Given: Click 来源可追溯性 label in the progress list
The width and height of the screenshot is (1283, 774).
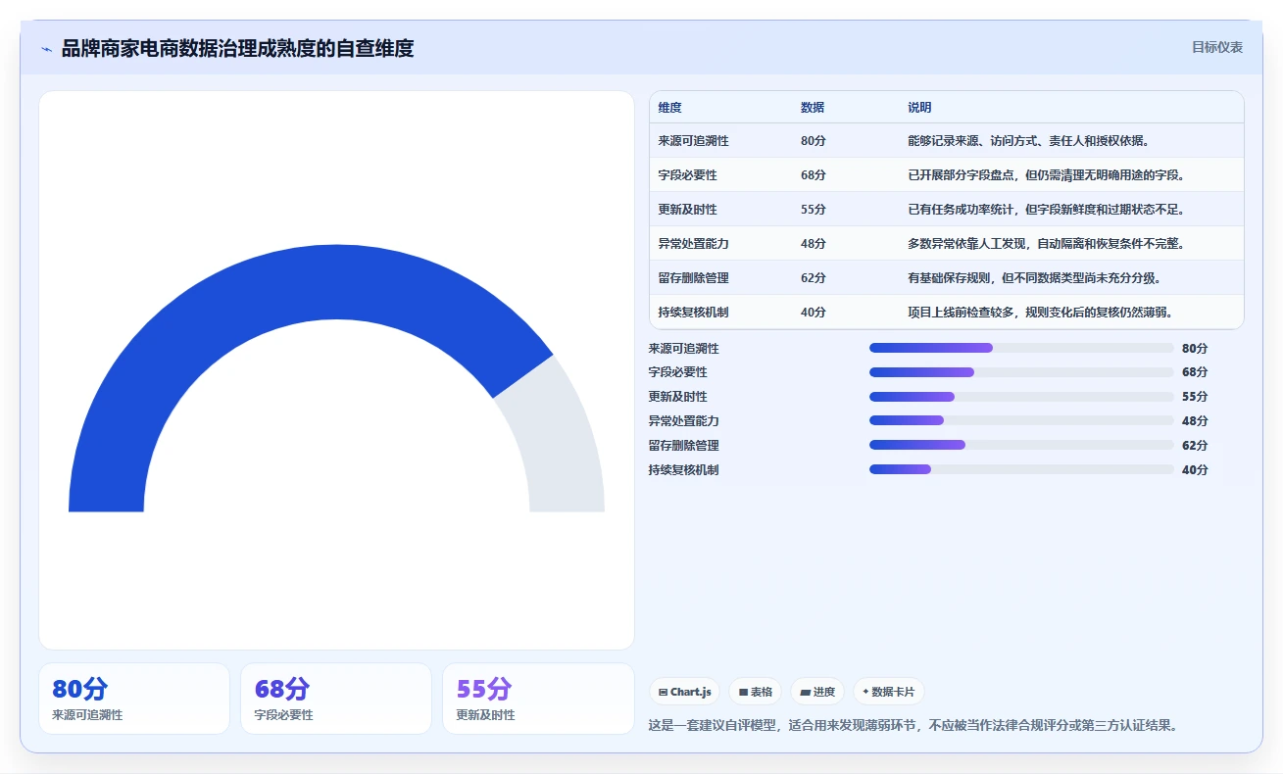Looking at the screenshot, I should [x=684, y=348].
